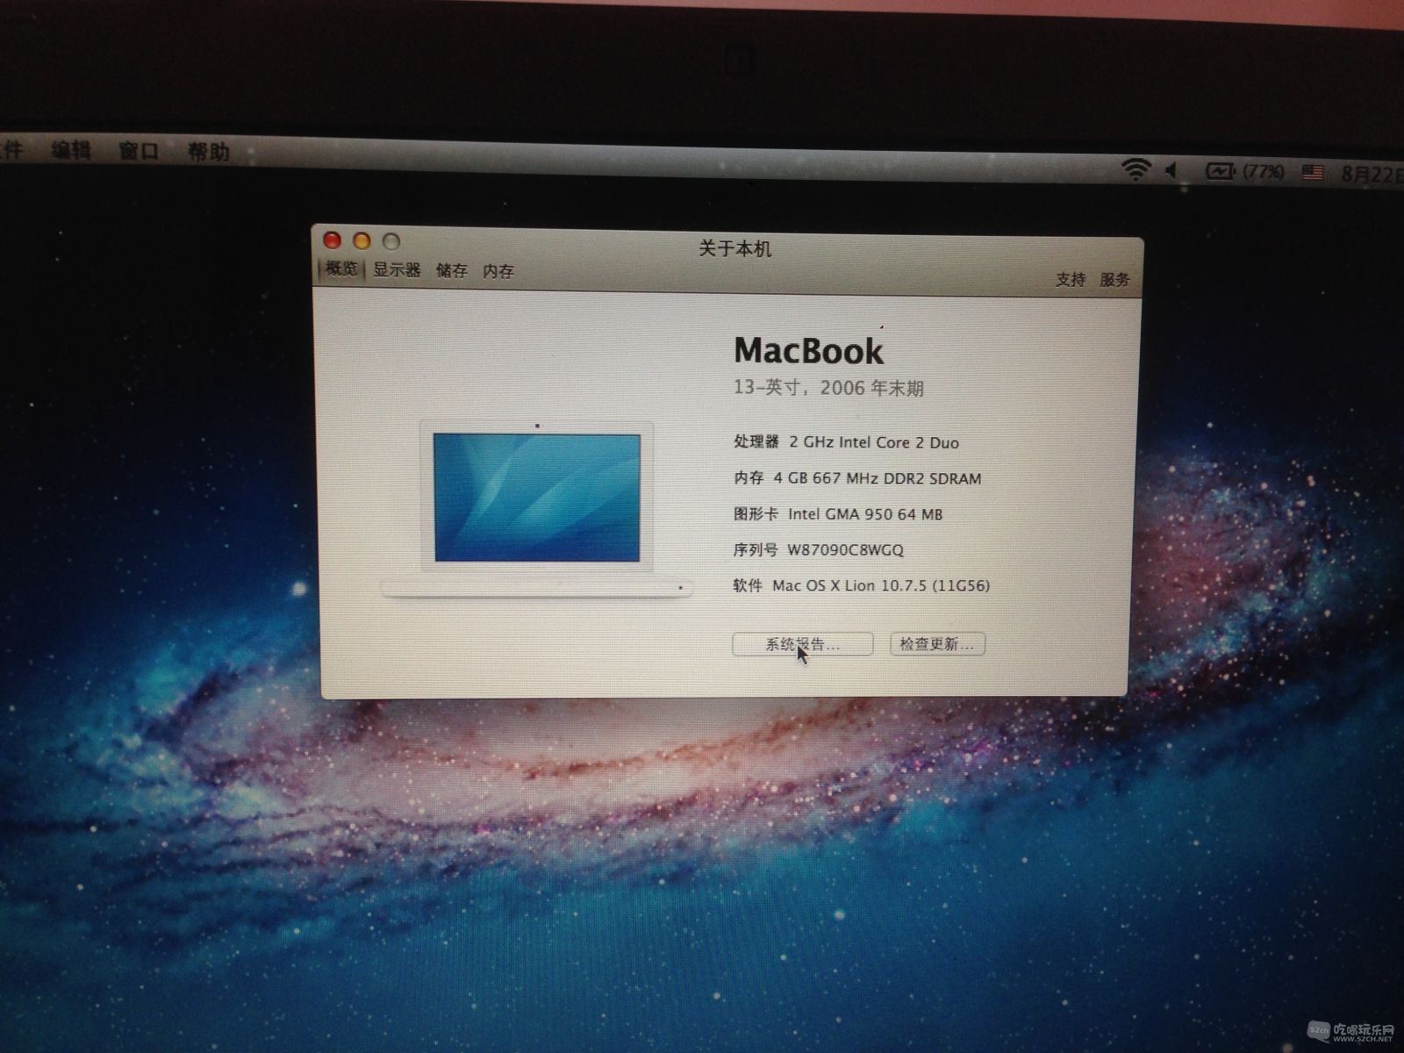Click the Mac OS X Lion 10.7.5 version text
The width and height of the screenshot is (1404, 1053).
(x=881, y=585)
